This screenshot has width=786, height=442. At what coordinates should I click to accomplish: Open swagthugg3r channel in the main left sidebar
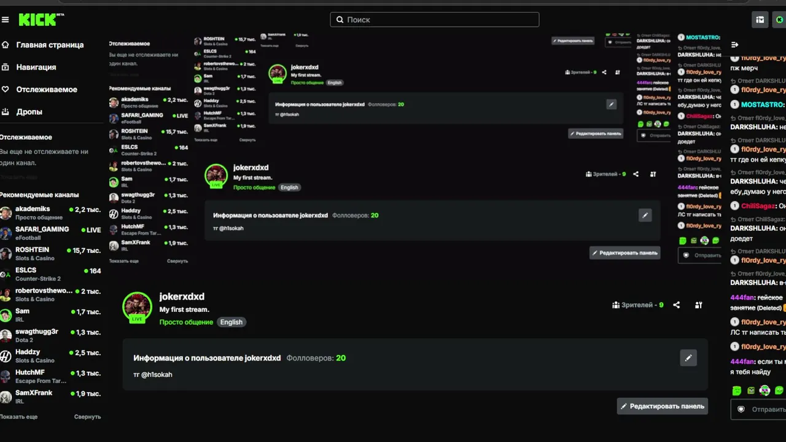coord(52,336)
